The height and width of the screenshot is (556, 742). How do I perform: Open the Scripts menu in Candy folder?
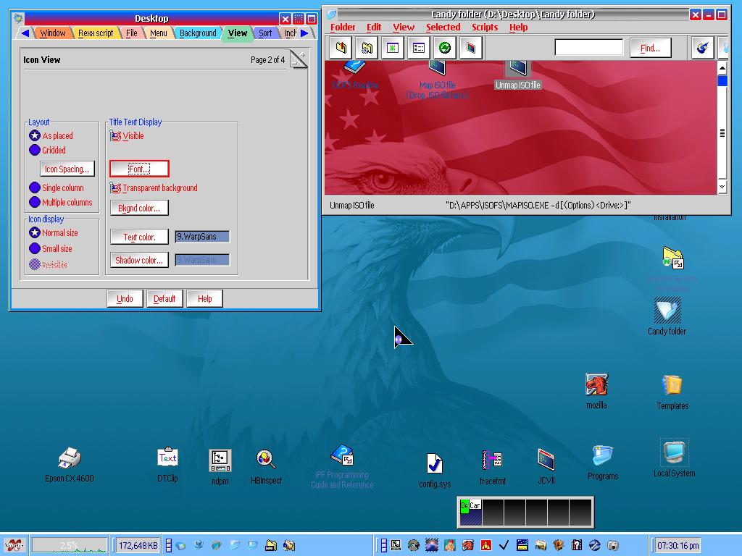tap(484, 28)
